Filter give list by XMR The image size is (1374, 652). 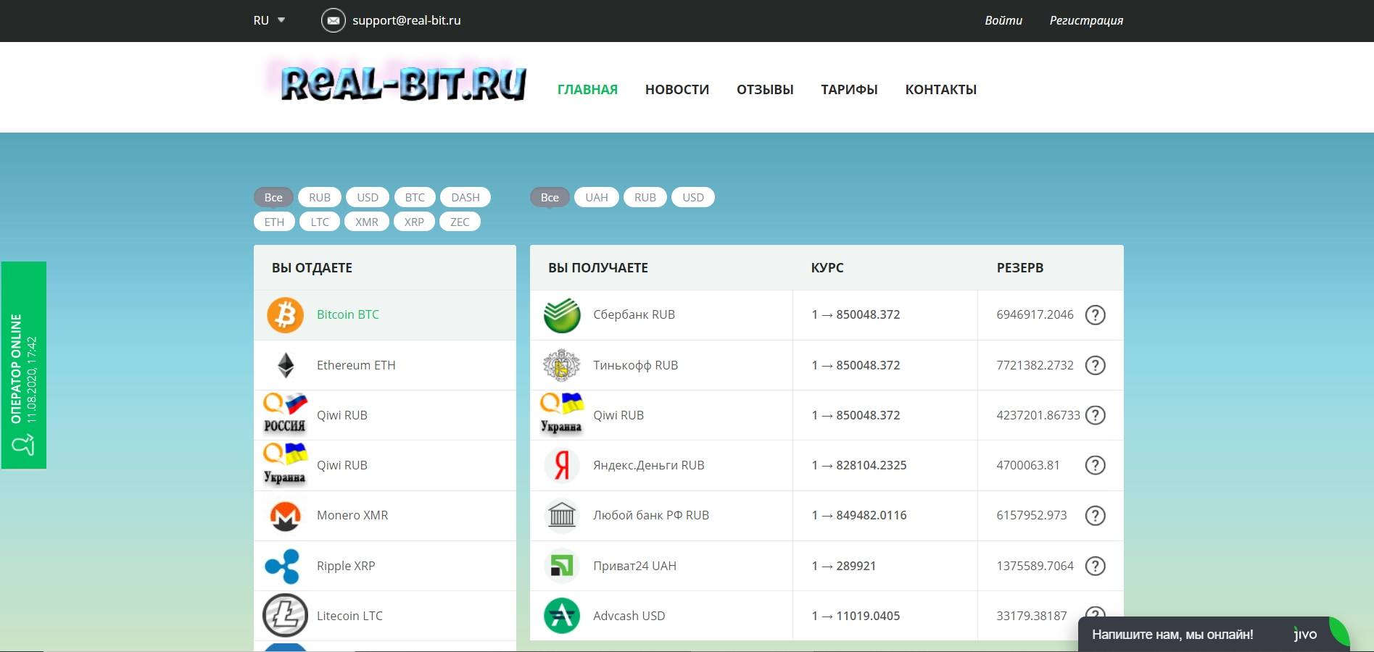coord(367,222)
